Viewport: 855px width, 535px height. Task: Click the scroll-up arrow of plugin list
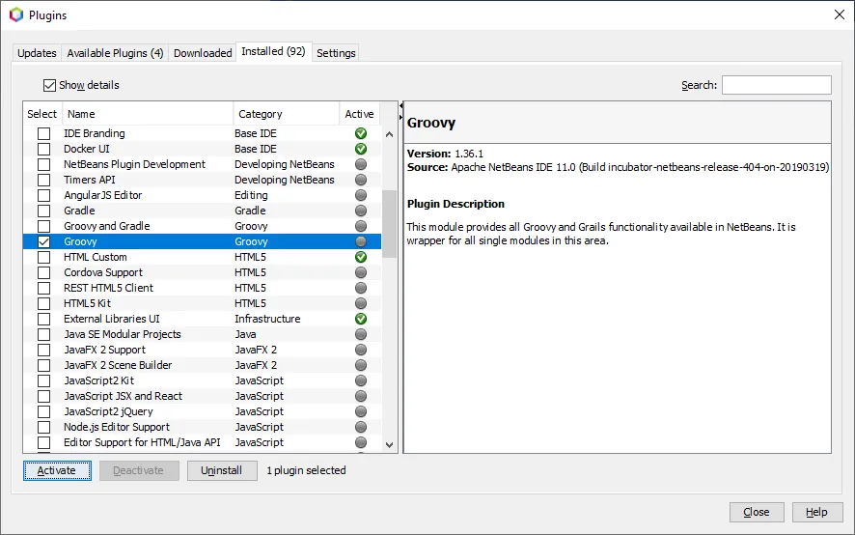click(389, 133)
